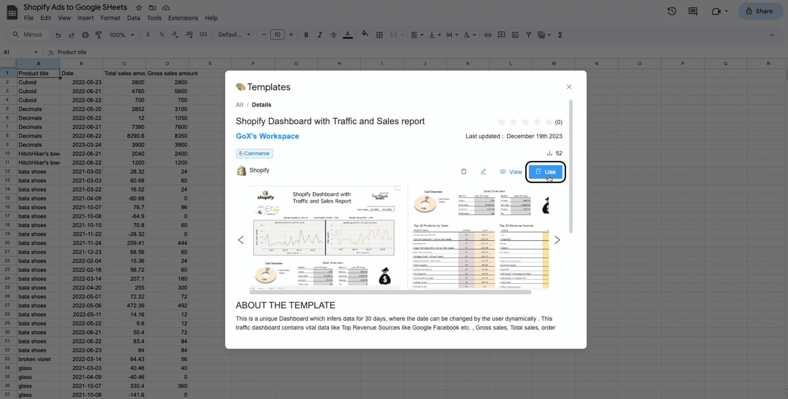Expand the Name box dropdown arrow
This screenshot has width=788, height=399.
pyautogui.click(x=36, y=52)
